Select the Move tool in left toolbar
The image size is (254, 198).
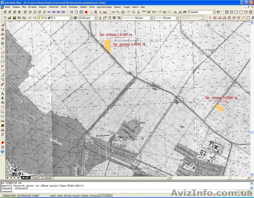pos(3,39)
